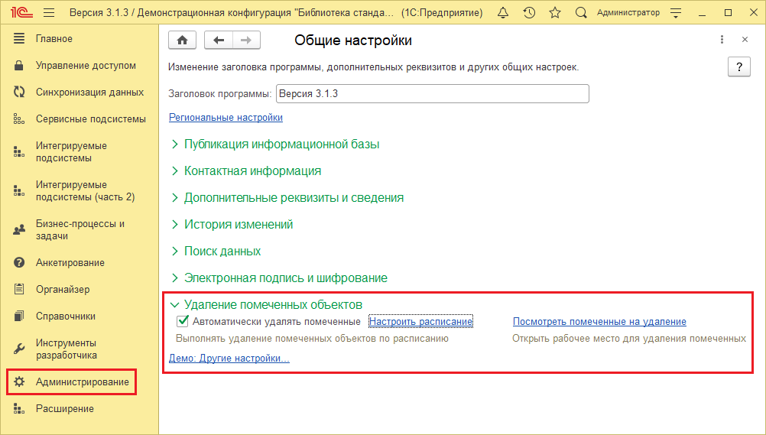This screenshot has height=435, width=766.
Task: Click the Главное section icon
Action: [x=19, y=38]
